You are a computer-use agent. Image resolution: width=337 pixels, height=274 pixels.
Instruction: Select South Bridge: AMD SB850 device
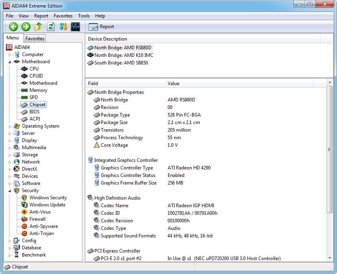(x=118, y=63)
